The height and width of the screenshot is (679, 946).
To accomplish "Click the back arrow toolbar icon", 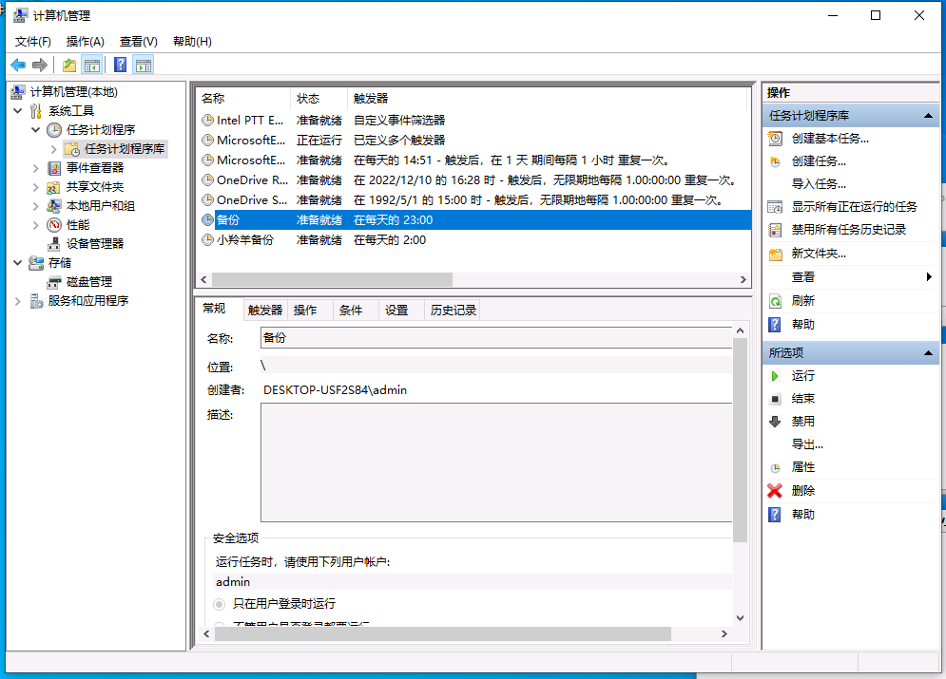I will pyautogui.click(x=18, y=65).
